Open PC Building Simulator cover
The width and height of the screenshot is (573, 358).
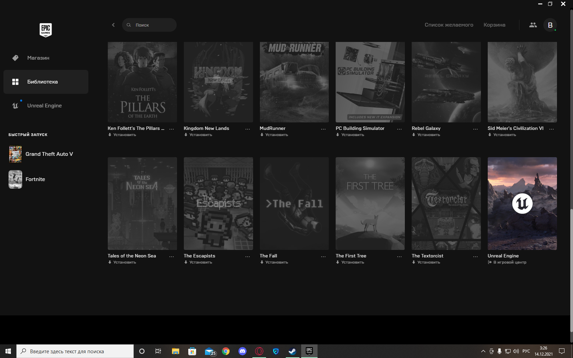(x=370, y=82)
